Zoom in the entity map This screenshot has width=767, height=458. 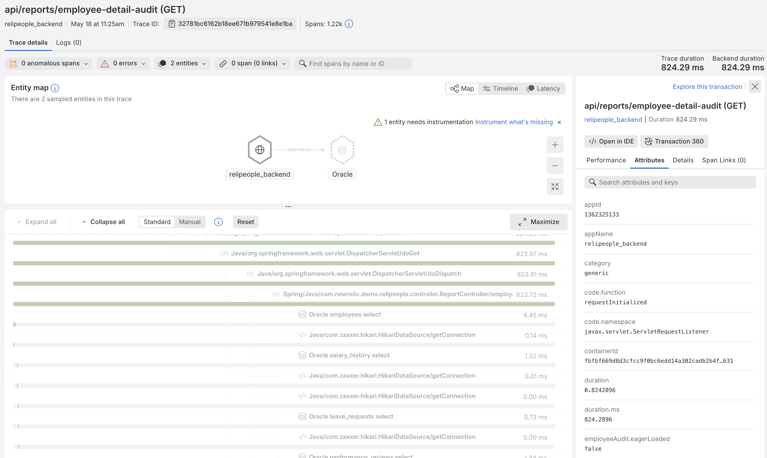point(555,145)
